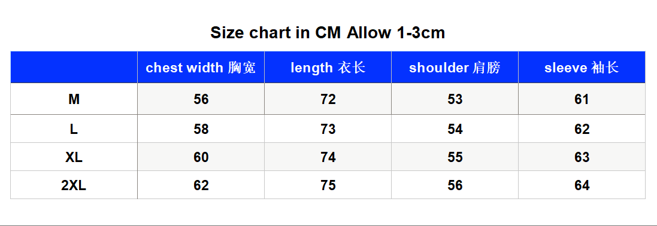Image resolution: width=657 pixels, height=226 pixels.
Task: Click the L length value 73
Action: tap(328, 129)
